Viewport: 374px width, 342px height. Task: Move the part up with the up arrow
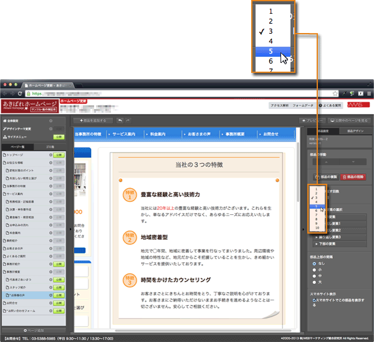(x=326, y=162)
